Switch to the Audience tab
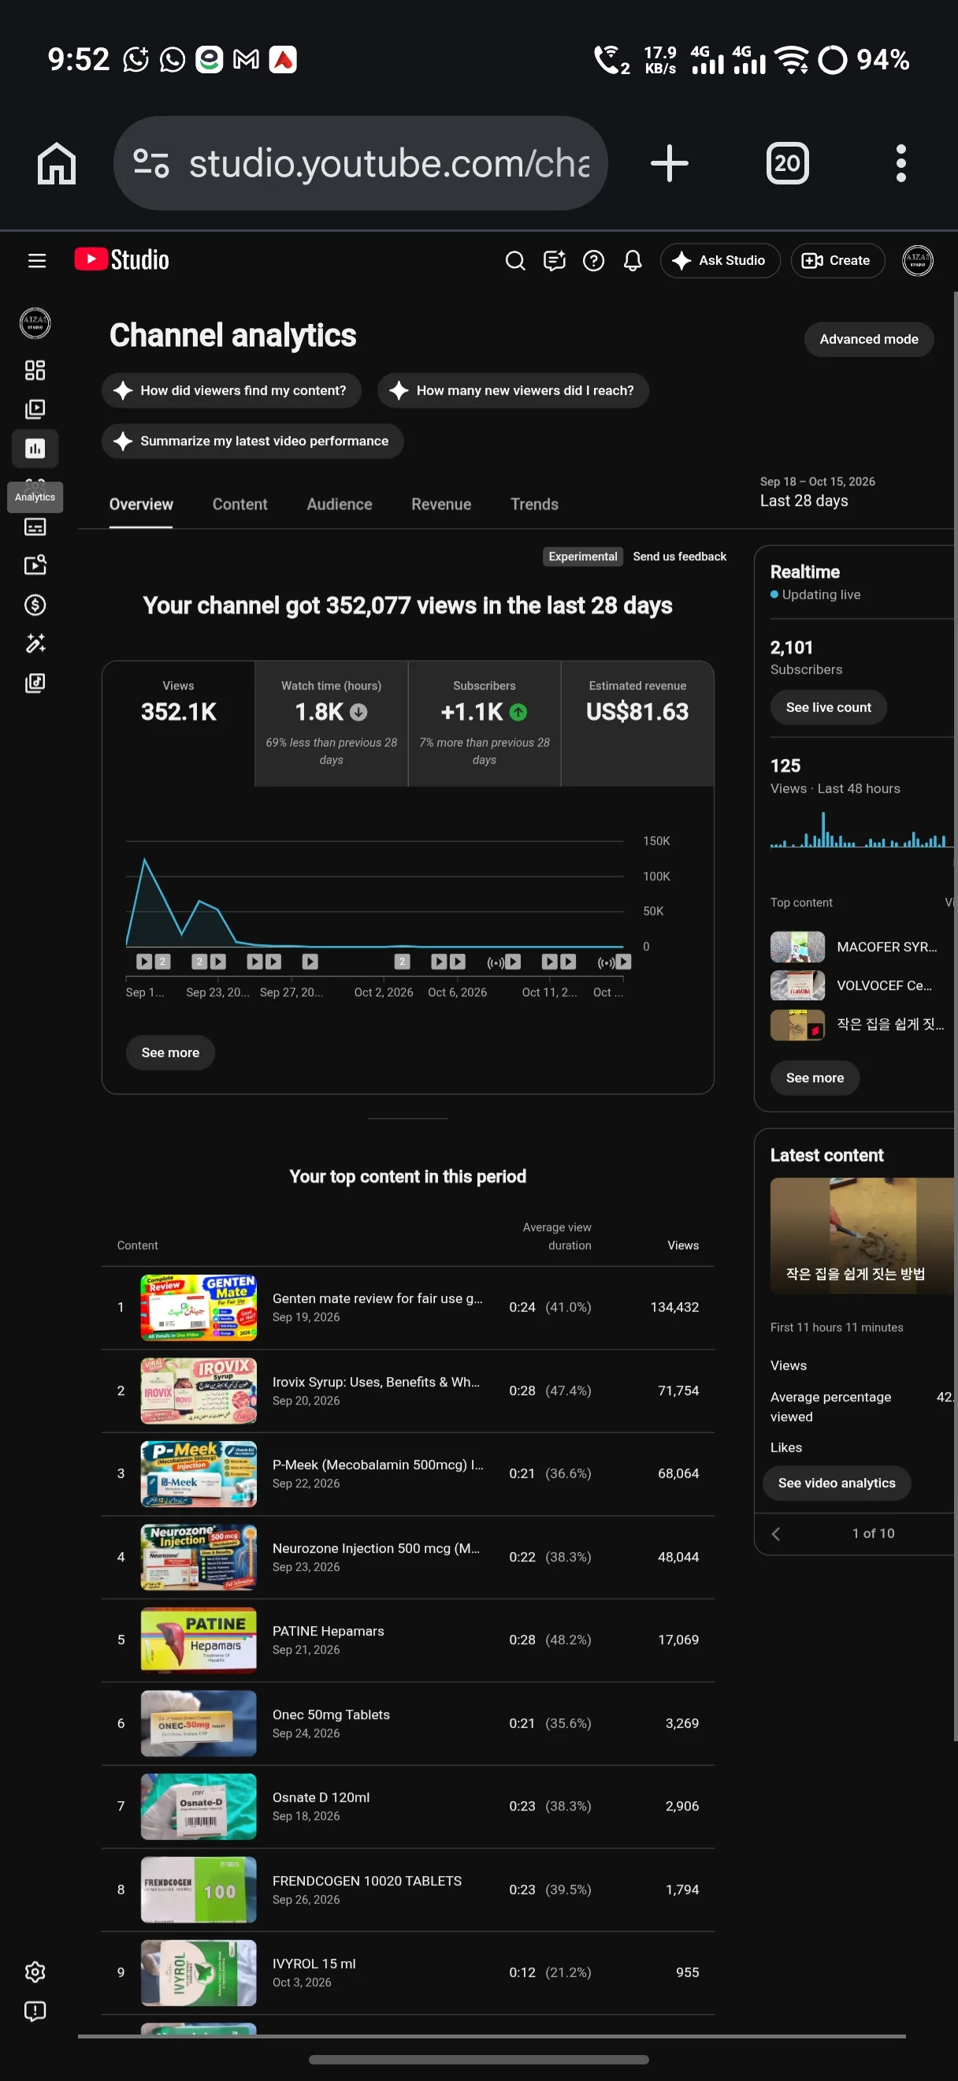958x2081 pixels. (339, 504)
